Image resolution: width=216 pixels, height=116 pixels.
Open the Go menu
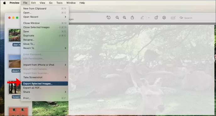51,3
